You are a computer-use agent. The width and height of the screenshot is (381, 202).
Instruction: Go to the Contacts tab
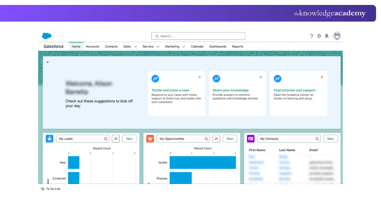tap(111, 47)
